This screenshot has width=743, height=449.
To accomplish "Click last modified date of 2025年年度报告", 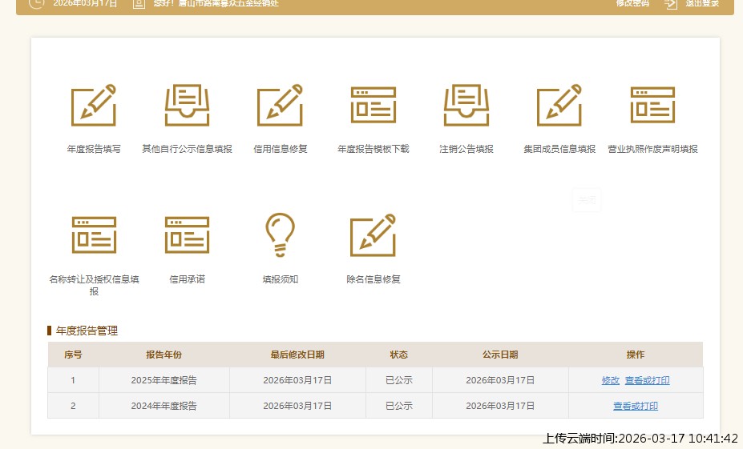I will coord(297,380).
